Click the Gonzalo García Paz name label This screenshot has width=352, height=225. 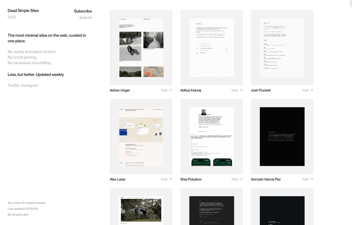point(266,179)
